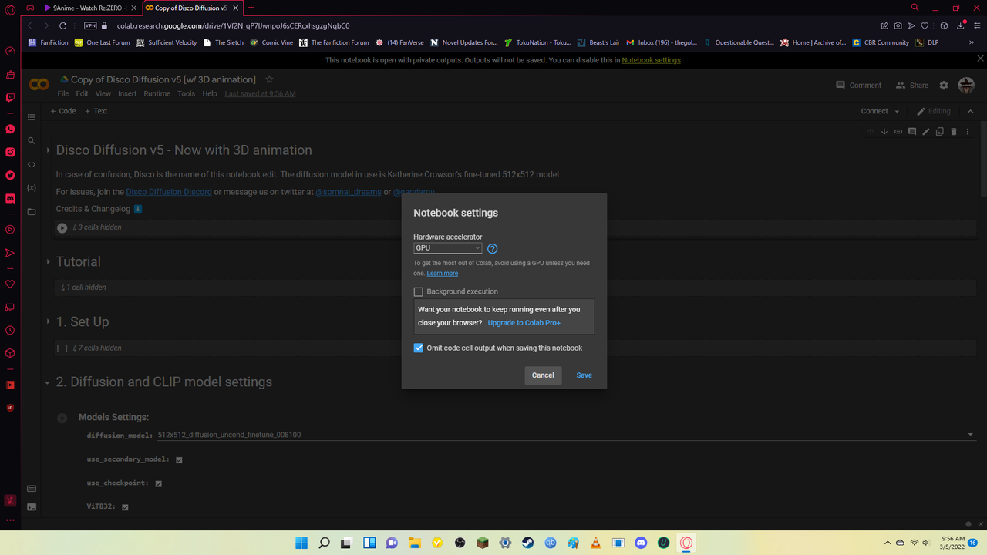
Task: Take a snapshot with camera icon
Action: [898, 25]
